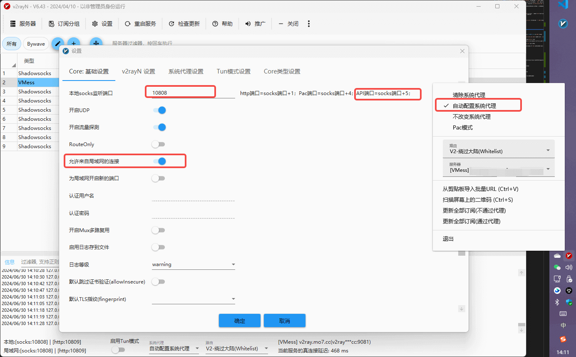Click the OneDrive cloud tray icon
This screenshot has height=357, width=576.
557,256
